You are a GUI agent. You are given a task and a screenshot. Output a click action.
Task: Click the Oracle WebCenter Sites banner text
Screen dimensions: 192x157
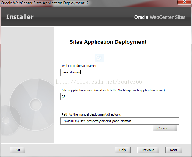click(160, 17)
